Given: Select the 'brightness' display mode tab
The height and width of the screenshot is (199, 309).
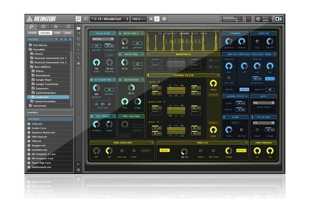Looking at the screenshot, I should tap(170, 34).
